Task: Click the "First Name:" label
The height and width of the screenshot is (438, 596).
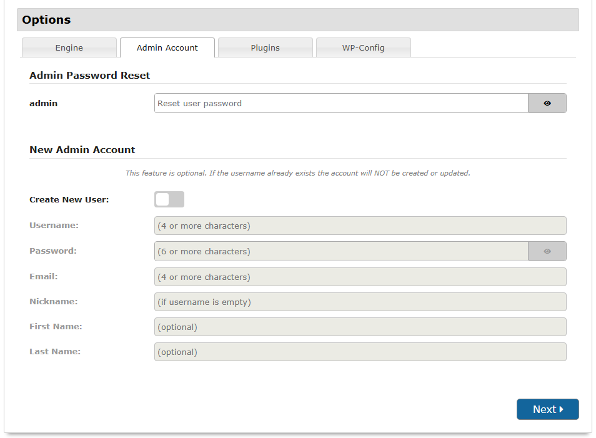Action: point(56,327)
